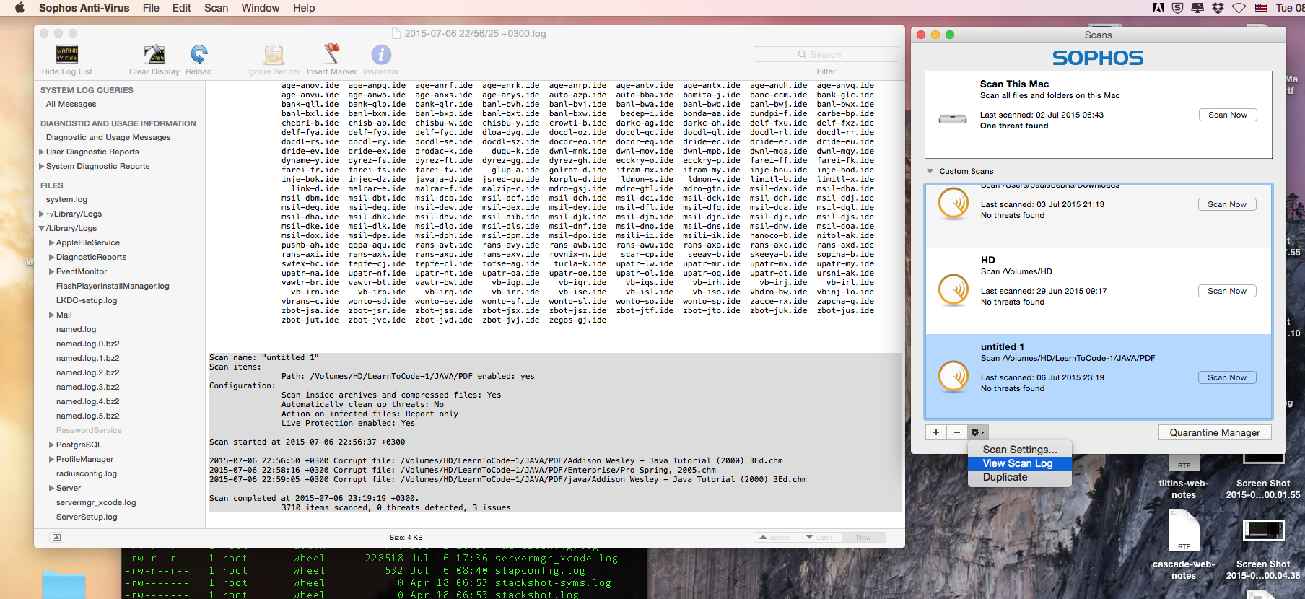Image resolution: width=1305 pixels, height=599 pixels.
Task: Click the Mac mini icon in Scan This Mac
Action: (x=953, y=119)
